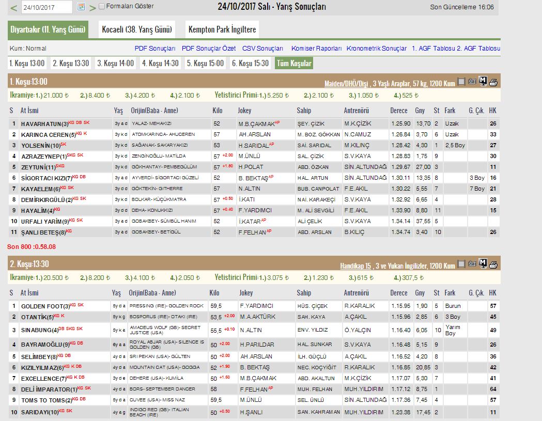Image resolution: width=542 pixels, height=421 pixels.
Task: Go to previous day with left arrow
Action: [14, 8]
